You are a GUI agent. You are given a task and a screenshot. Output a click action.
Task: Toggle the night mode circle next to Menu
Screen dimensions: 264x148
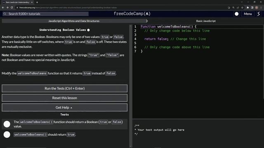pos(236,14)
